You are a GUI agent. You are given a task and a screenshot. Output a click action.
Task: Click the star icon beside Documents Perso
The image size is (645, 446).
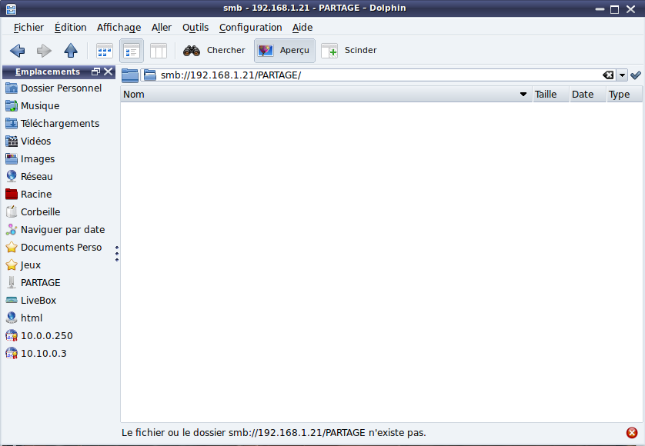pos(12,247)
